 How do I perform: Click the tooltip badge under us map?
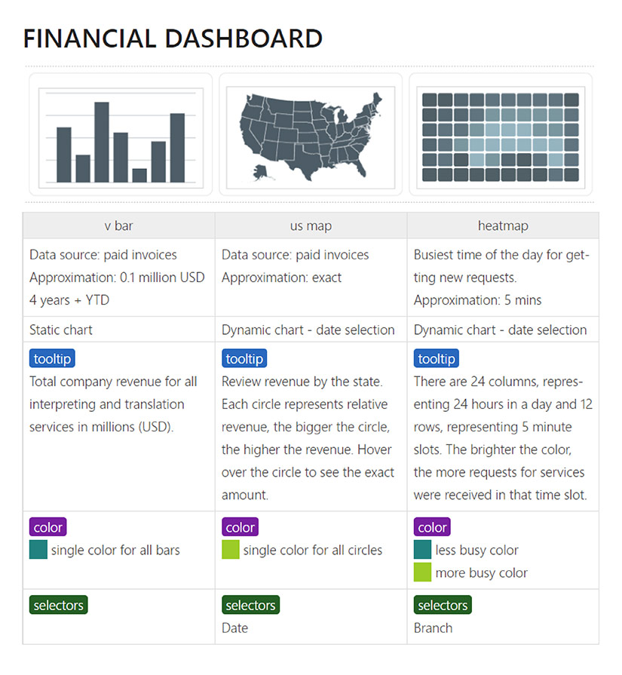(244, 358)
